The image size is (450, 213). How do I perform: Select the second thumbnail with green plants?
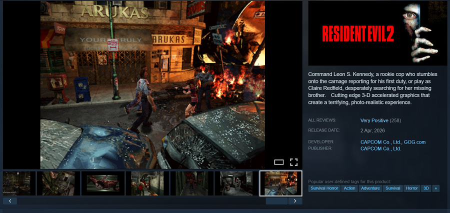pos(58,183)
